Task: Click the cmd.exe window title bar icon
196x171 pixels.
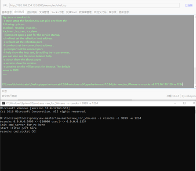Action: [4, 103]
